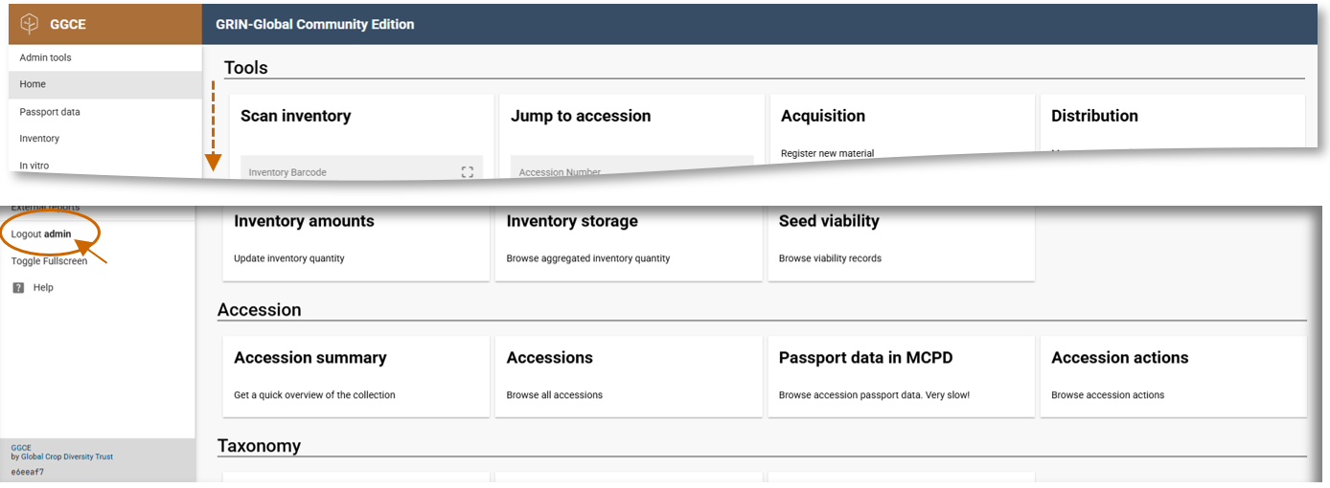
Task: Click the Inventory Barcode input field
Action: pos(345,171)
